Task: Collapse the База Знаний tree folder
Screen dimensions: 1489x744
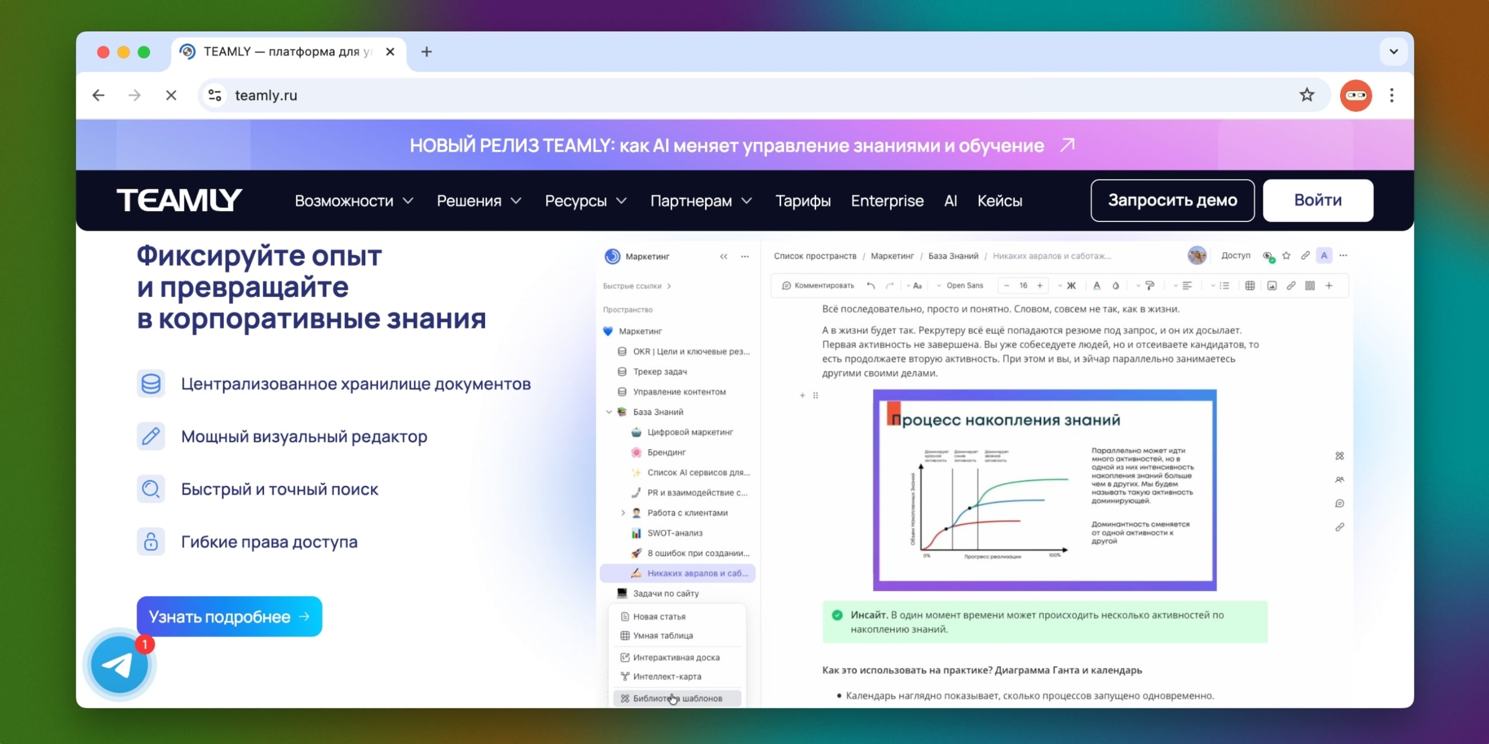Action: pyautogui.click(x=608, y=412)
